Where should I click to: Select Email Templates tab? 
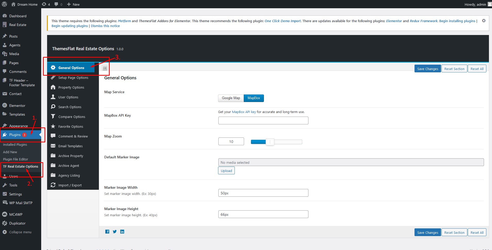click(x=73, y=146)
